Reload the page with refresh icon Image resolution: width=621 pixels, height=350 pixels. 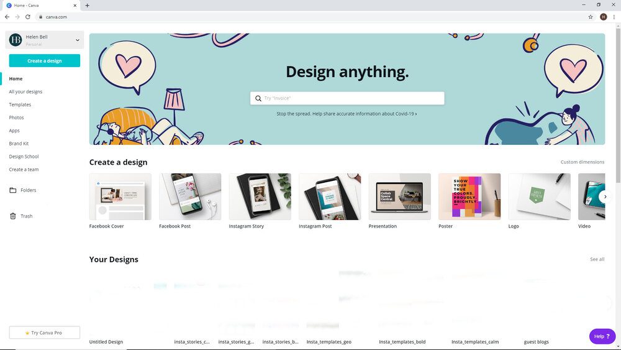28,17
